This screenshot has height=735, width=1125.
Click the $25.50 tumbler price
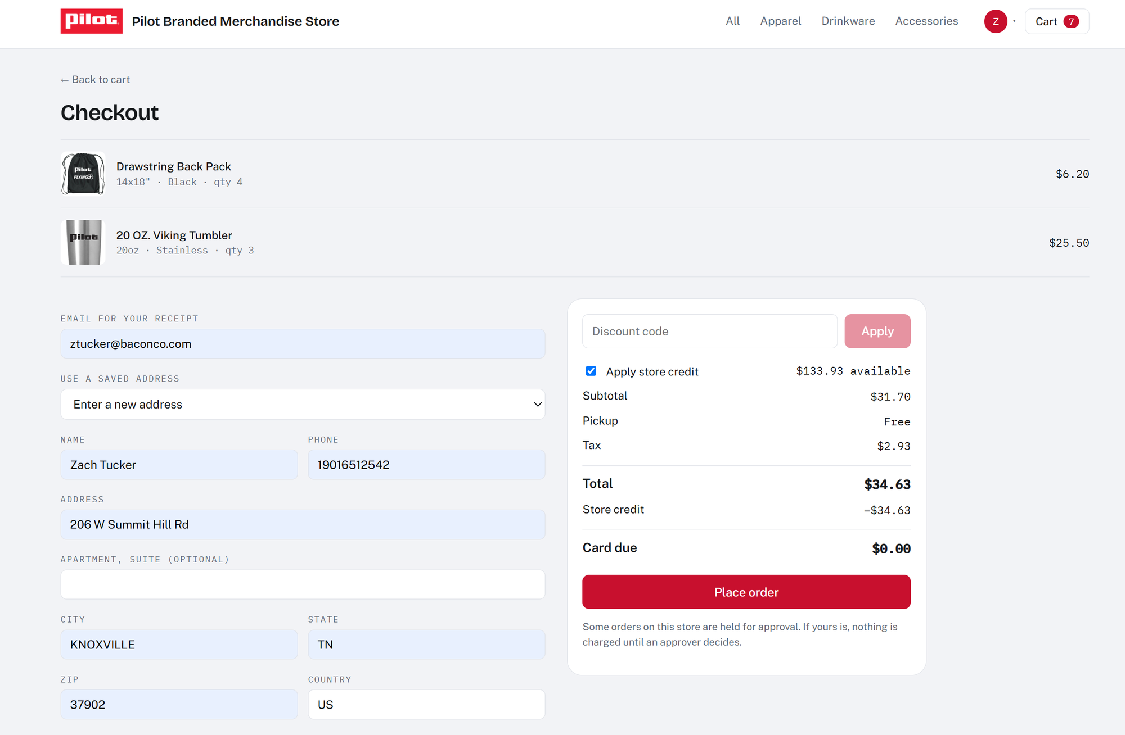pyautogui.click(x=1069, y=243)
